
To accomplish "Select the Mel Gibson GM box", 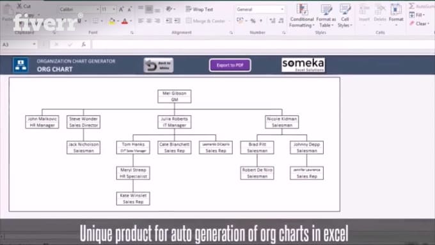I will coord(175,97).
